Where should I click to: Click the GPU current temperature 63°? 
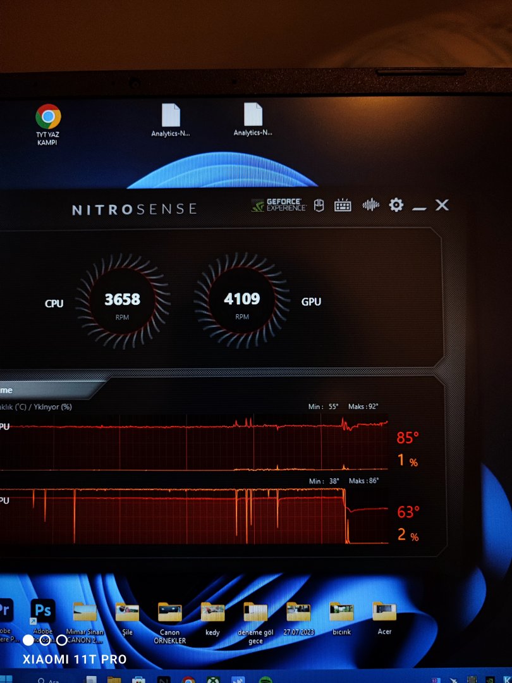point(408,512)
